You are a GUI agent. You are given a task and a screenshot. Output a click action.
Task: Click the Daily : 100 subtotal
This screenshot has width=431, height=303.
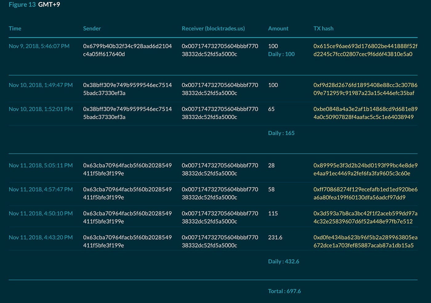coord(281,54)
